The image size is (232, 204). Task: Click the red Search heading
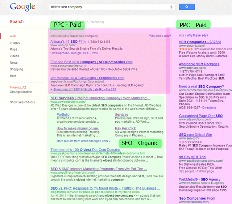pyautogui.click(x=17, y=22)
